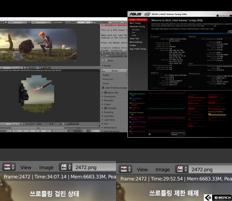Uncheck Package Temperature monitor in XTU
The image size is (232, 201).
coord(130,94)
